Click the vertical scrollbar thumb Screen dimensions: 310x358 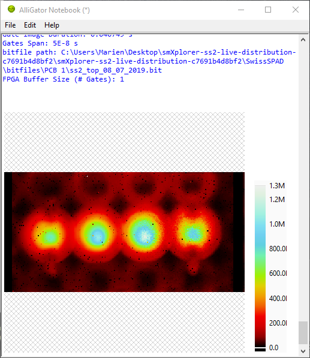303,332
